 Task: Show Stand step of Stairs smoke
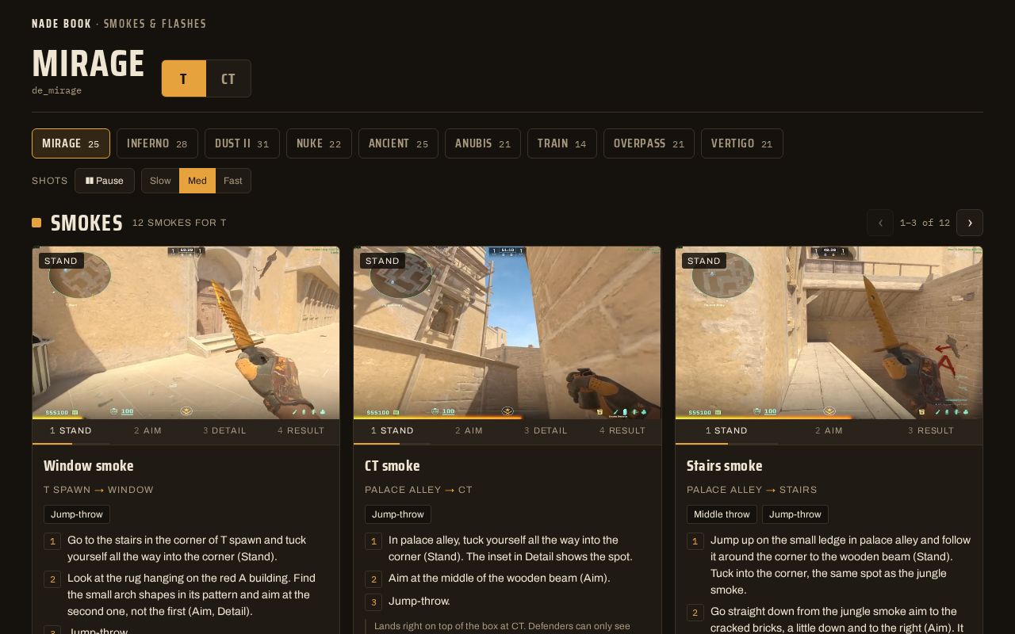point(726,431)
